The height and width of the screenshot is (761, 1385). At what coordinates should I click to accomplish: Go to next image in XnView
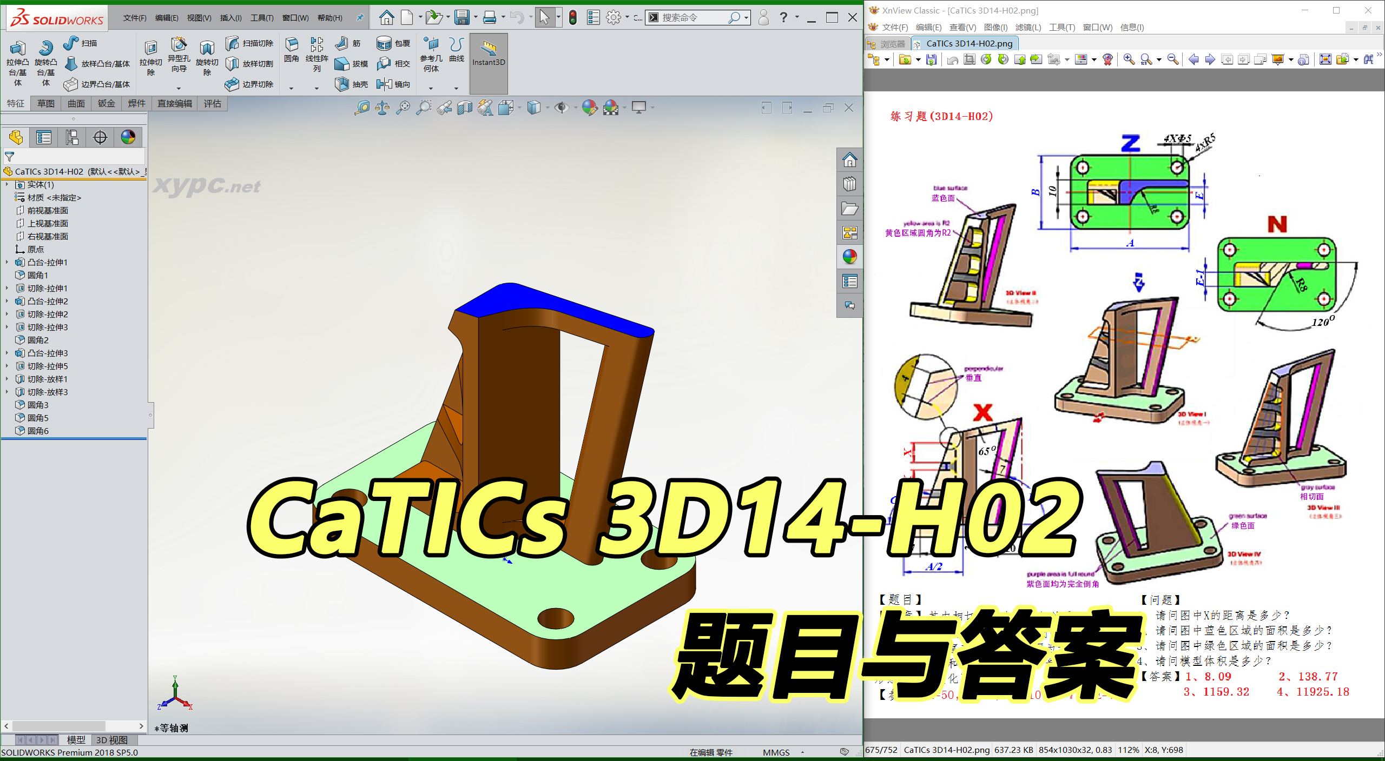coord(1210,59)
